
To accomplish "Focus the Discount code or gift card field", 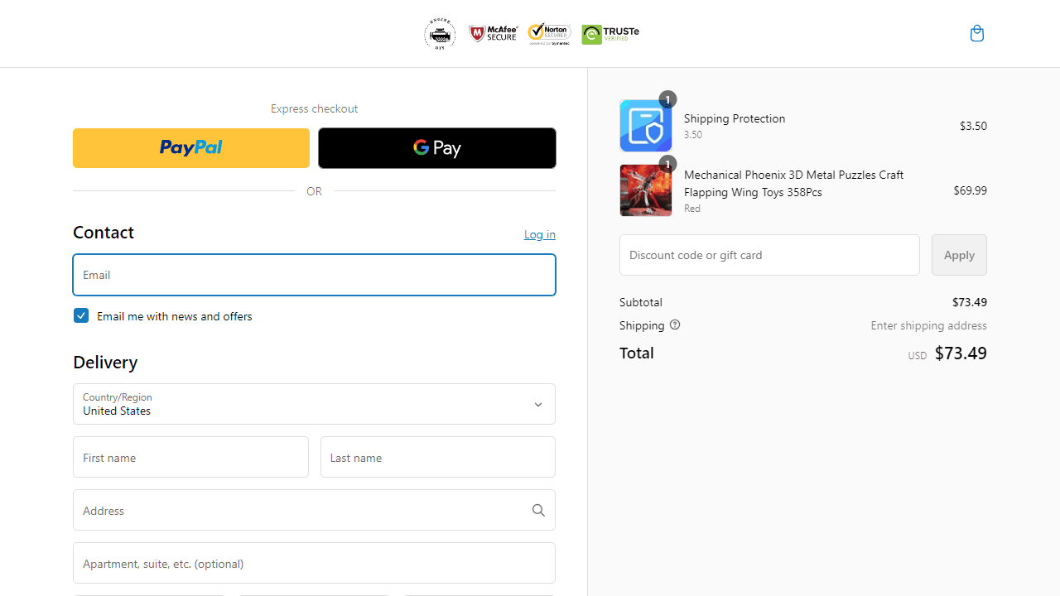I will (x=769, y=255).
